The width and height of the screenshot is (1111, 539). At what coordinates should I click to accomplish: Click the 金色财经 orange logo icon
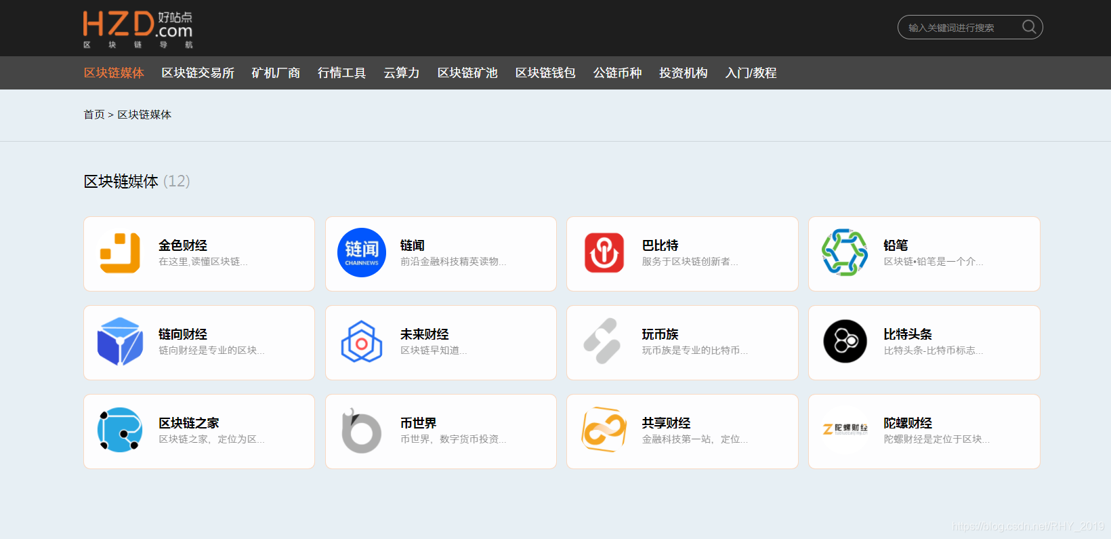[x=120, y=253]
